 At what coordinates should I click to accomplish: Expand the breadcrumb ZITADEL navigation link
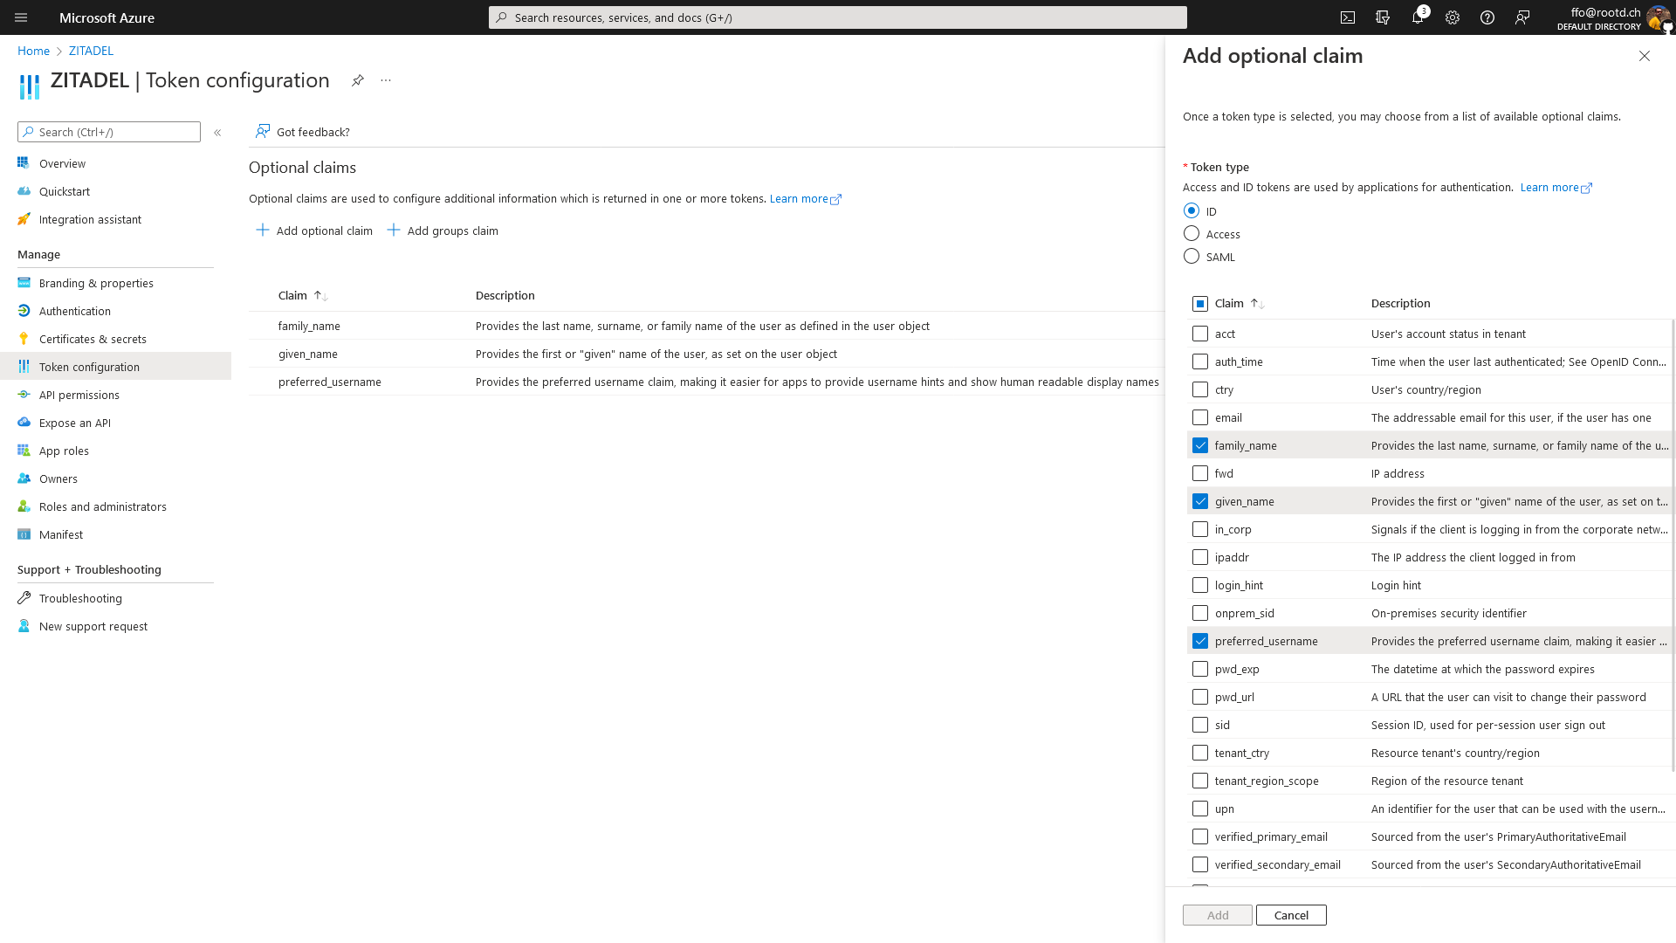(x=91, y=50)
